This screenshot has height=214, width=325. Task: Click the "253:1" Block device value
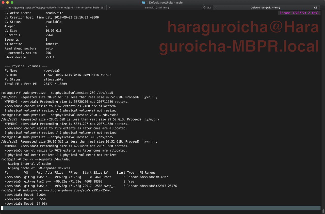[50, 57]
